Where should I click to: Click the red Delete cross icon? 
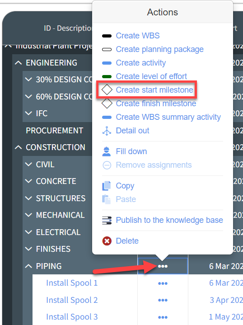(x=107, y=241)
